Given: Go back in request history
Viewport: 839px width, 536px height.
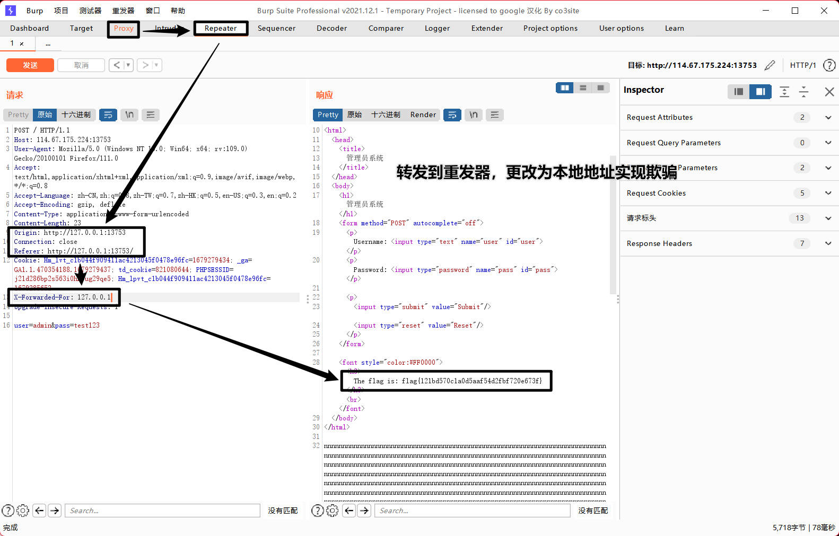Looking at the screenshot, I should pos(117,65).
